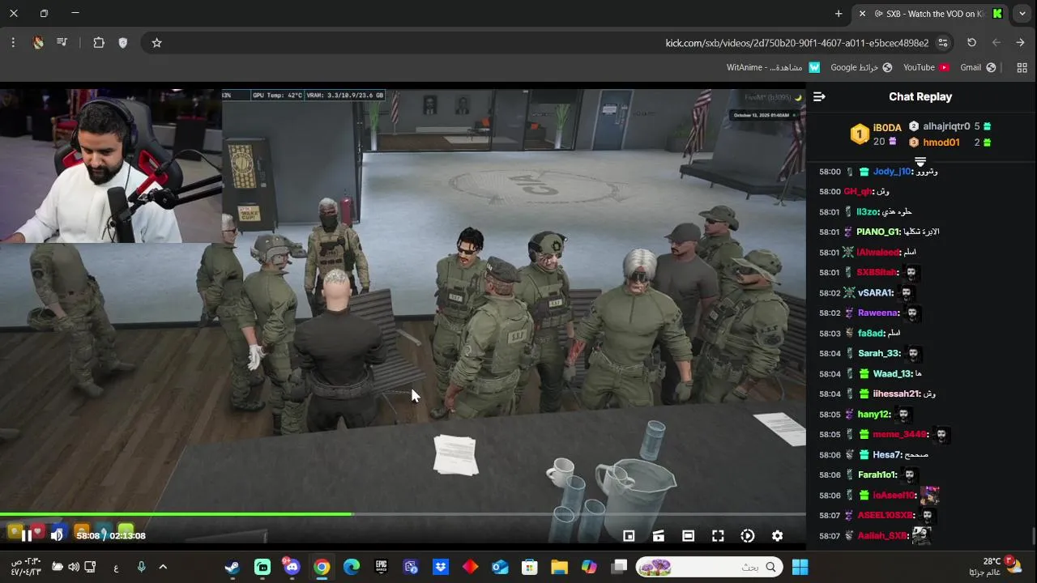The height and width of the screenshot is (583, 1037).
Task: Click the chat replay scrollbar
Action: click(x=1033, y=536)
